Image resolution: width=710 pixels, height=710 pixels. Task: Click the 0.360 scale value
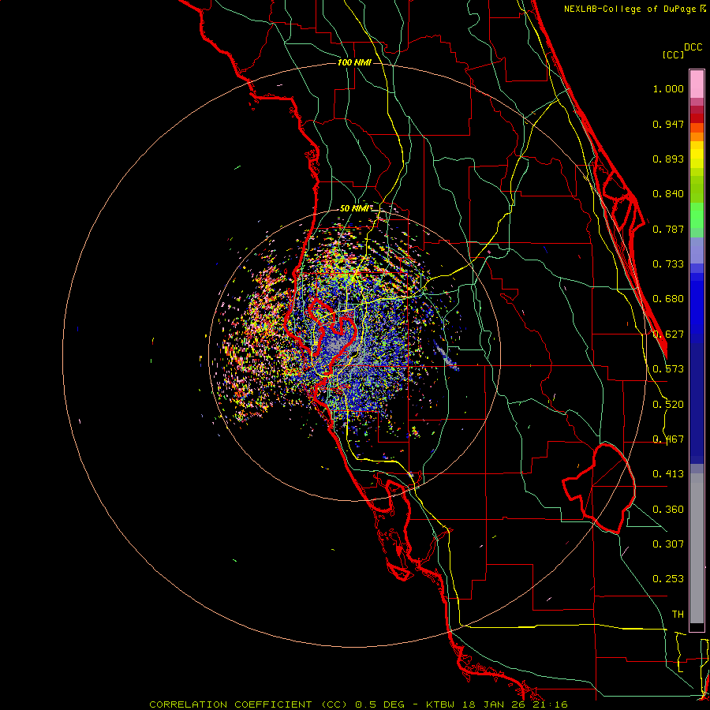(668, 510)
